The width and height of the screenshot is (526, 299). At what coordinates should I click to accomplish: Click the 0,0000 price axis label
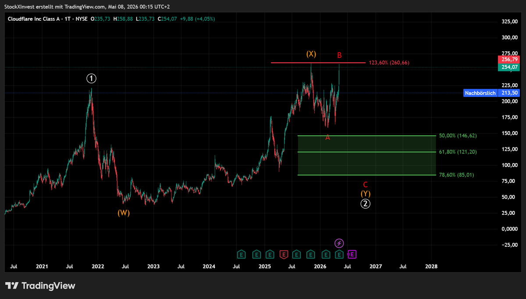tap(509, 229)
